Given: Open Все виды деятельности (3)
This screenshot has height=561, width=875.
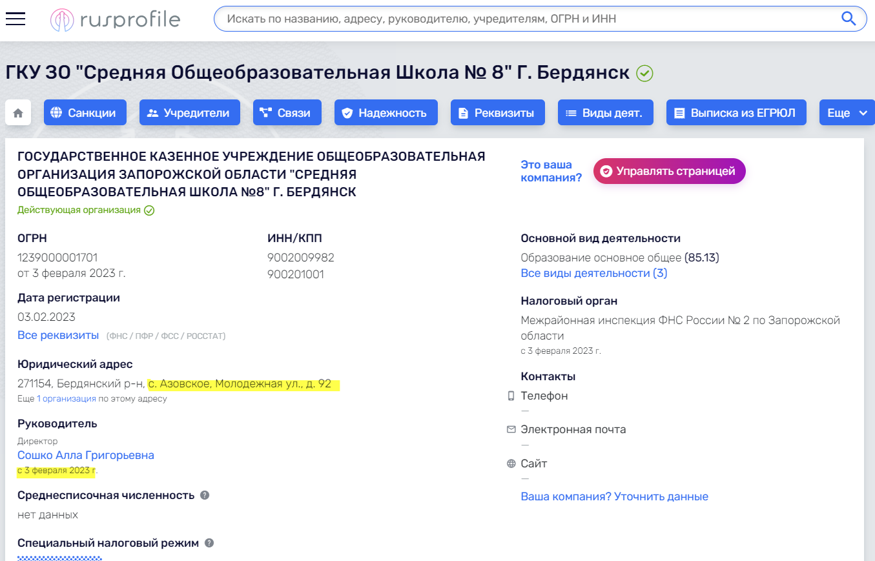Looking at the screenshot, I should coord(593,272).
